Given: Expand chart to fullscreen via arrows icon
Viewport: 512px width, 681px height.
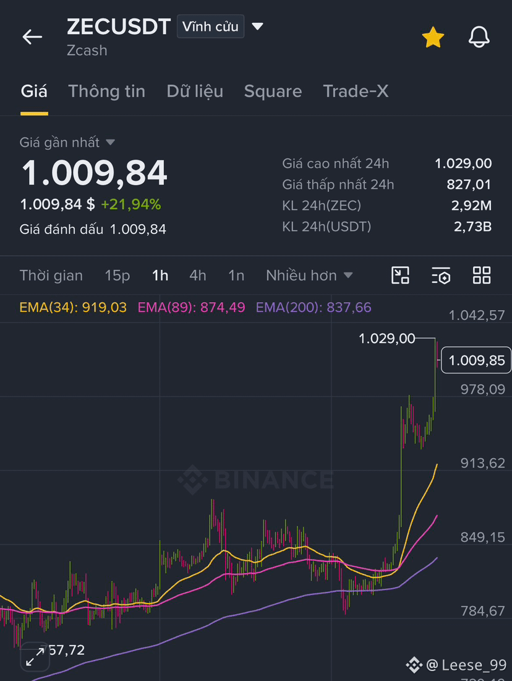Looking at the screenshot, I should [x=35, y=657].
